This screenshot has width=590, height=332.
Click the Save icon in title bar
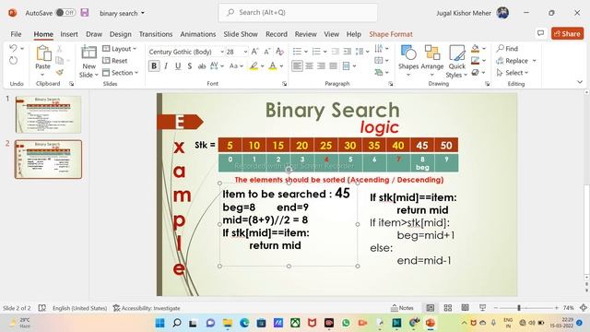pyautogui.click(x=85, y=13)
